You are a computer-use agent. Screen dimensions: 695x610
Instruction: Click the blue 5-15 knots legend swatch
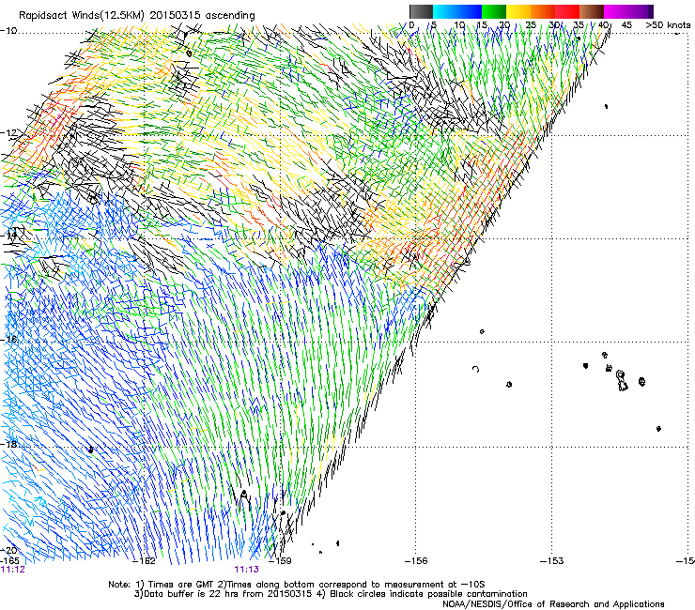[457, 11]
